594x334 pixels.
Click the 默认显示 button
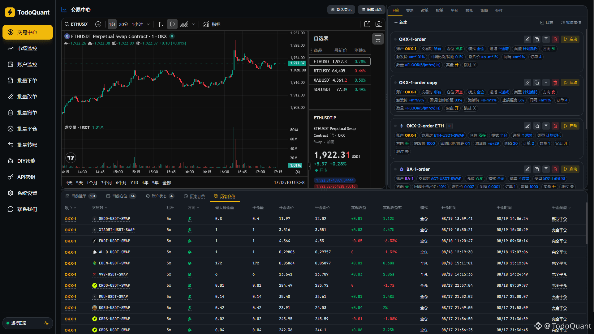pyautogui.click(x=341, y=10)
